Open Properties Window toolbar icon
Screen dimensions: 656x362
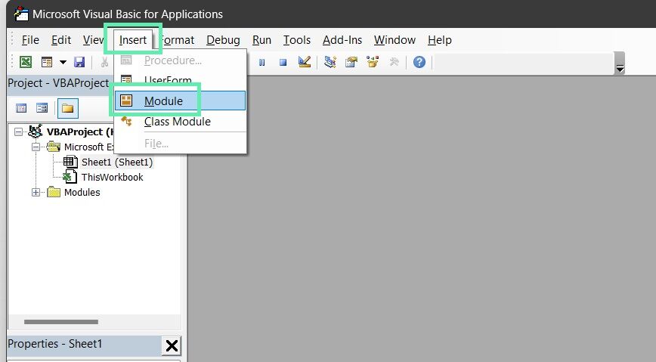pyautogui.click(x=351, y=62)
